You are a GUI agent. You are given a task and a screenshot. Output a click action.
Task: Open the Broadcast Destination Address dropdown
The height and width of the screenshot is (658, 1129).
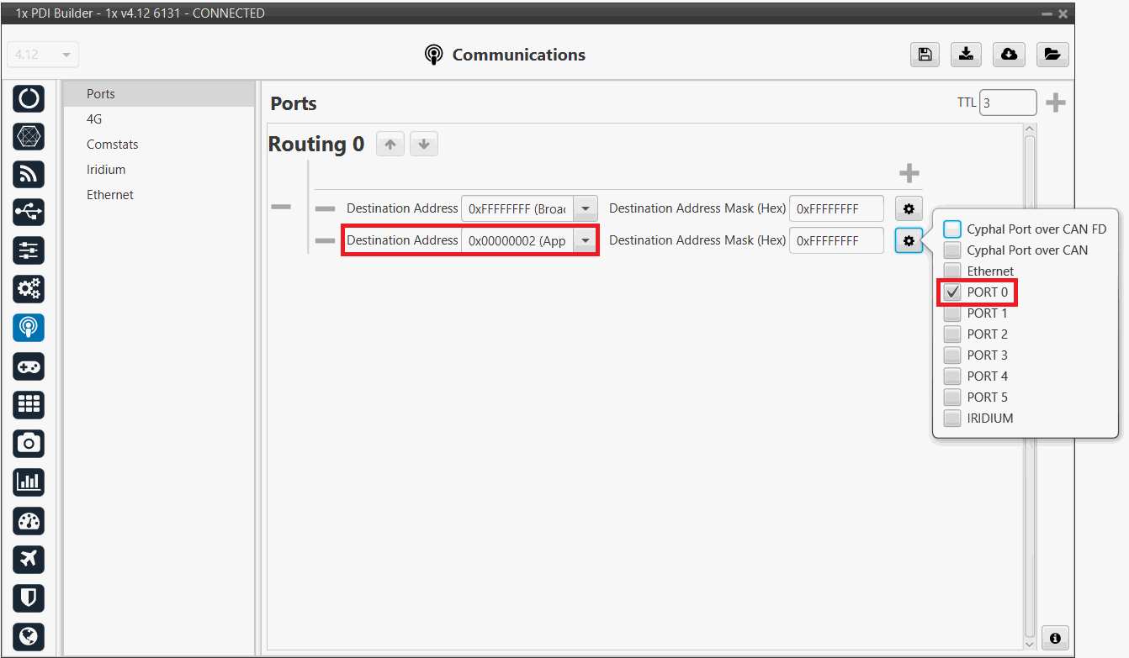click(585, 208)
